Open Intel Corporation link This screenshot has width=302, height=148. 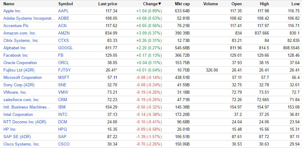click(18, 114)
